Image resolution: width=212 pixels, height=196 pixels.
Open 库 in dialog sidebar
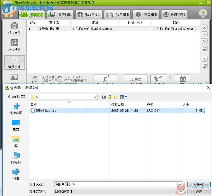coord(16,142)
